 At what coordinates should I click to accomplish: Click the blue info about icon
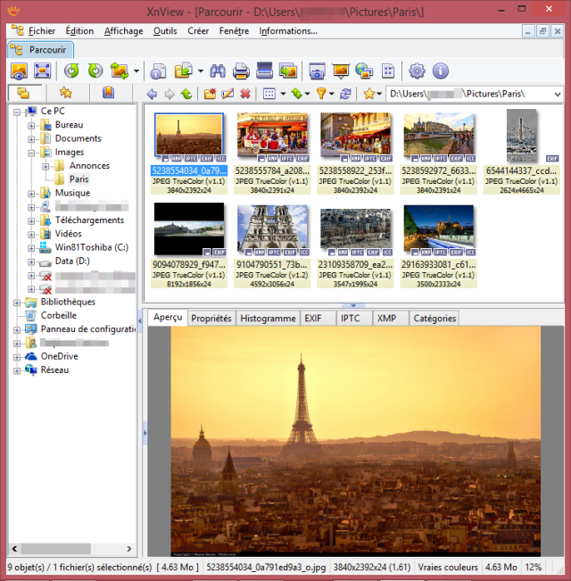(440, 71)
